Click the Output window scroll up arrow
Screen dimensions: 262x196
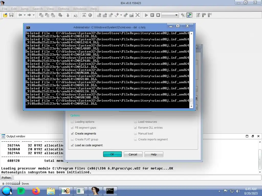click(260, 142)
